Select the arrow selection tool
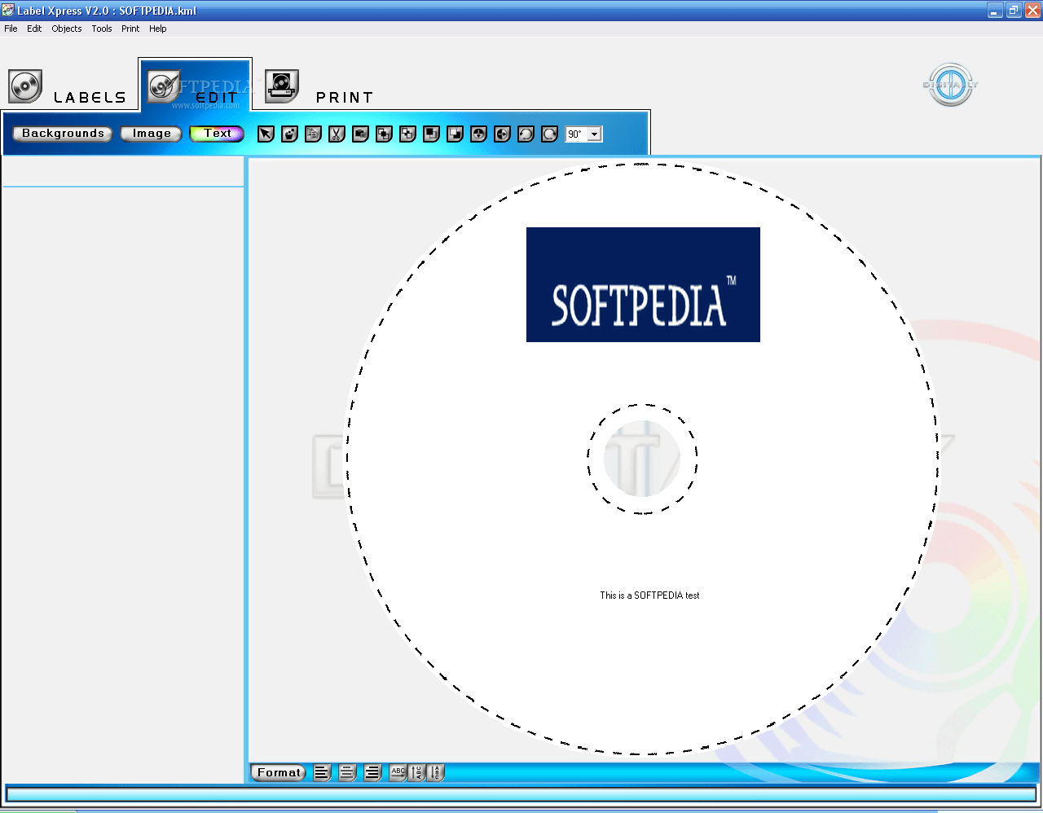Screen dimensions: 1043x813 coord(265,134)
